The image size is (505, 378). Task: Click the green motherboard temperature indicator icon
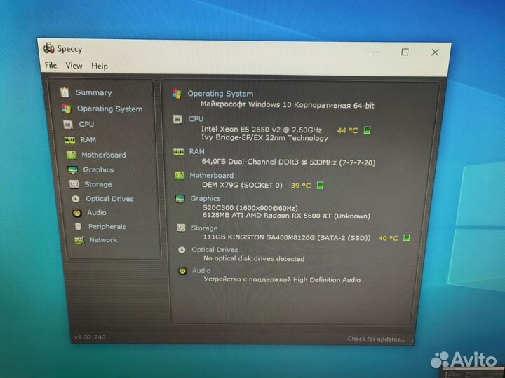320,185
